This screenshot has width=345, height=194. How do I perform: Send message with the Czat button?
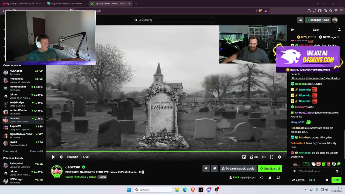pos(336,180)
